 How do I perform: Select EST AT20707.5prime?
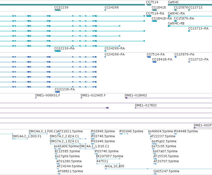click(166, 162)
